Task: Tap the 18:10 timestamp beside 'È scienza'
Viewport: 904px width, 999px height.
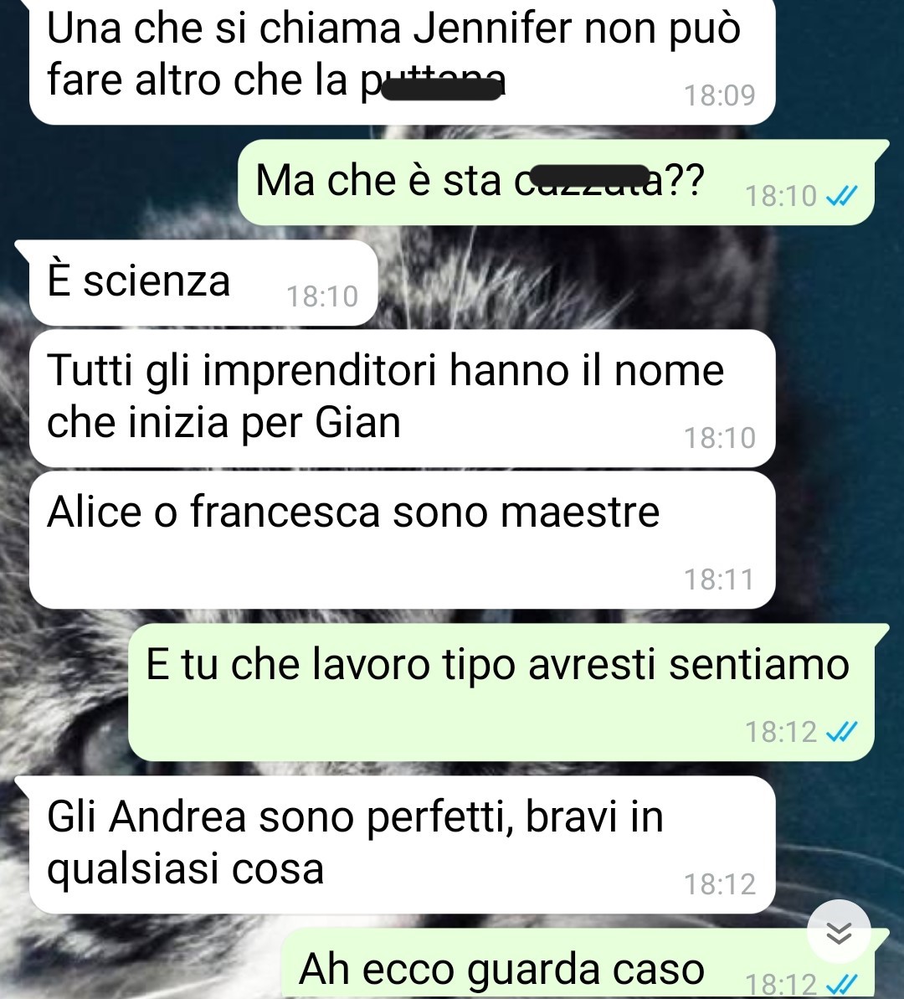Action: pos(322,297)
